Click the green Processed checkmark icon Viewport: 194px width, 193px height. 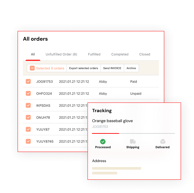(x=103, y=141)
